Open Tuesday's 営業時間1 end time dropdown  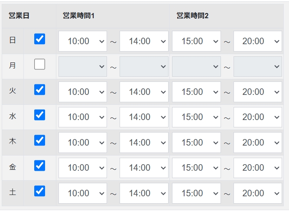click(x=144, y=92)
